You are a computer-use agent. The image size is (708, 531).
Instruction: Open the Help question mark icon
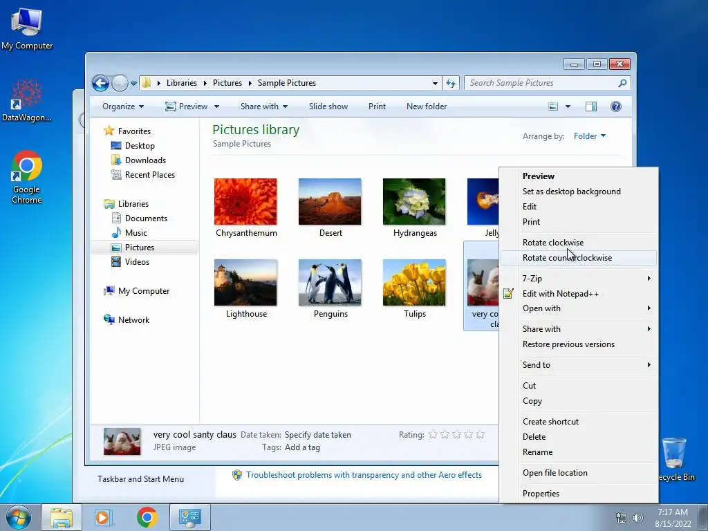tap(616, 106)
